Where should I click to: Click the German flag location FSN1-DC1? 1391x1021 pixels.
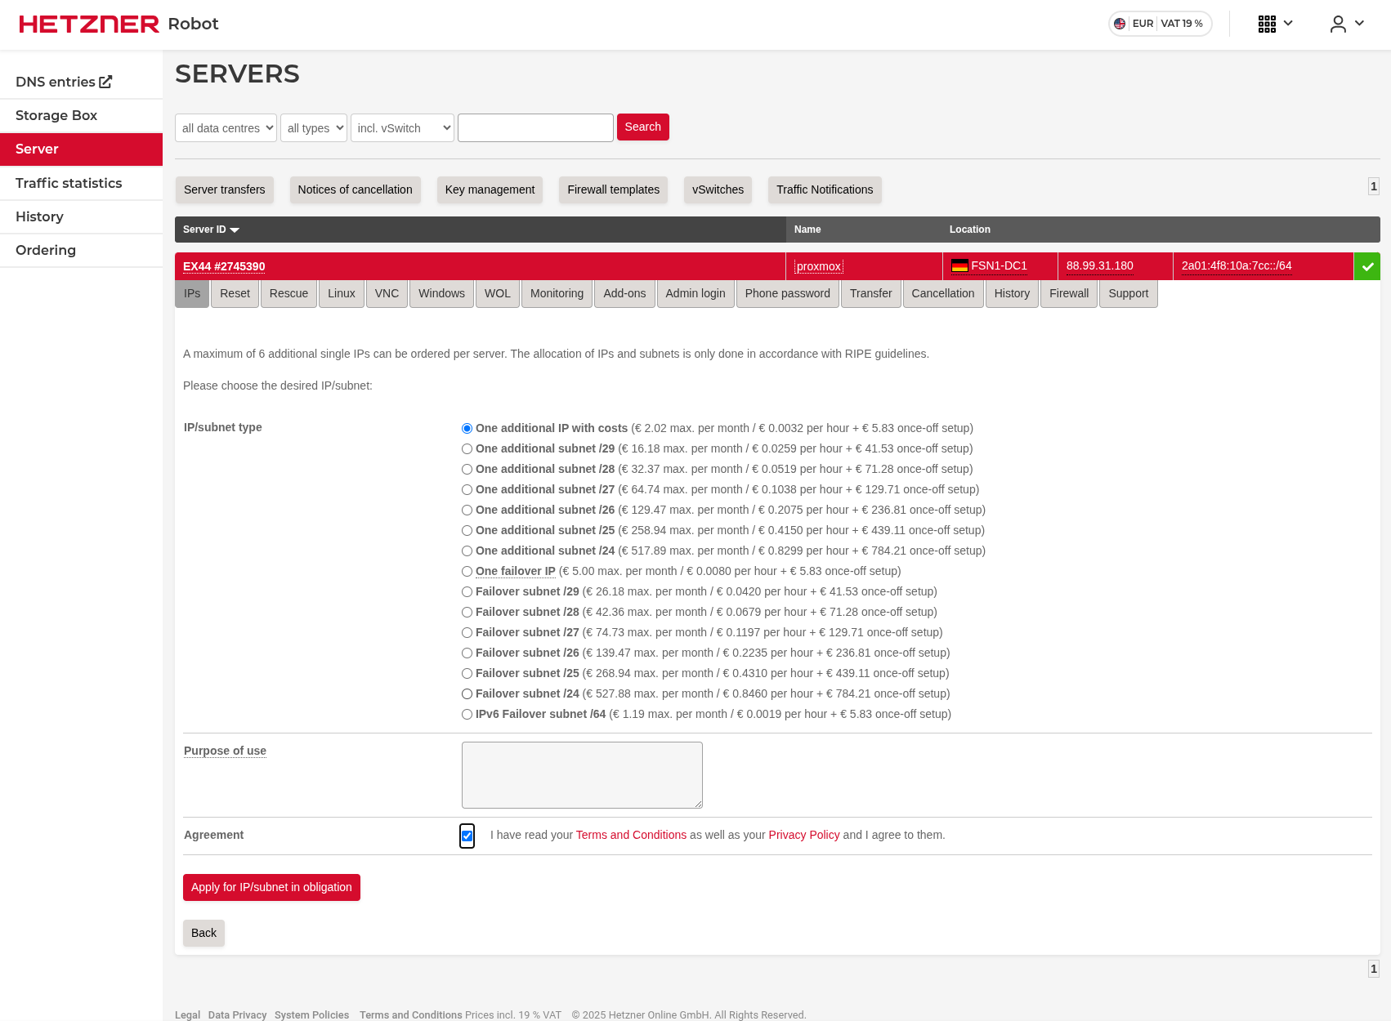(959, 265)
